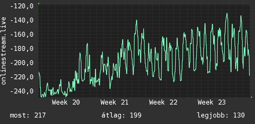Click the -180,0 y-axis label
This screenshot has width=255, height=124.
[22, 49]
